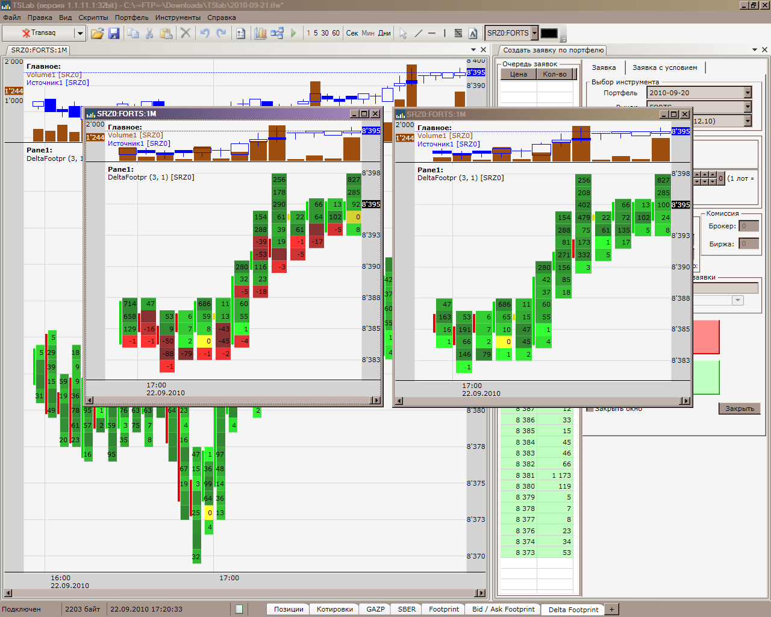Open the main chart panel dropdown arrow
The width and height of the screenshot is (771, 617).
click(473, 50)
